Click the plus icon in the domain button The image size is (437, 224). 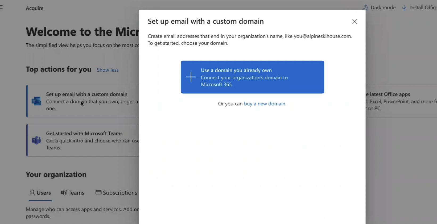click(x=191, y=77)
